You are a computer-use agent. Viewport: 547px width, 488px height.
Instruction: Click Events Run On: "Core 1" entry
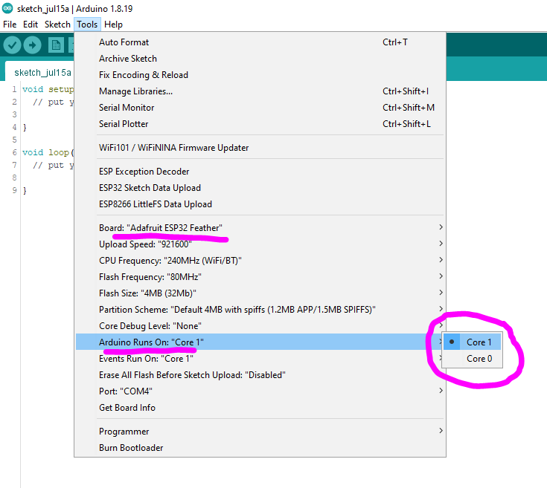(x=260, y=359)
